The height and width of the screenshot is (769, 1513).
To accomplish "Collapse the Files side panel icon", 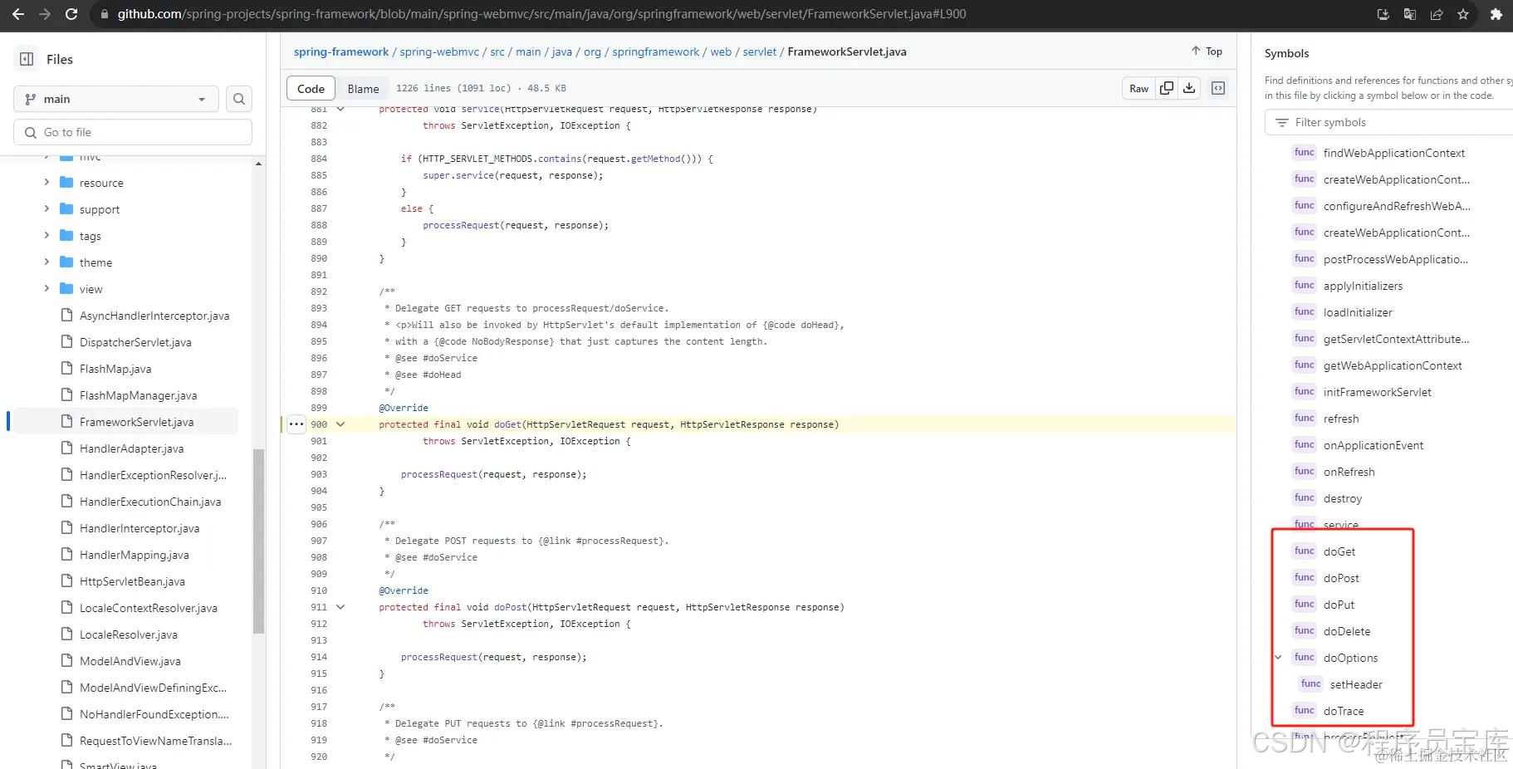I will pos(26,58).
